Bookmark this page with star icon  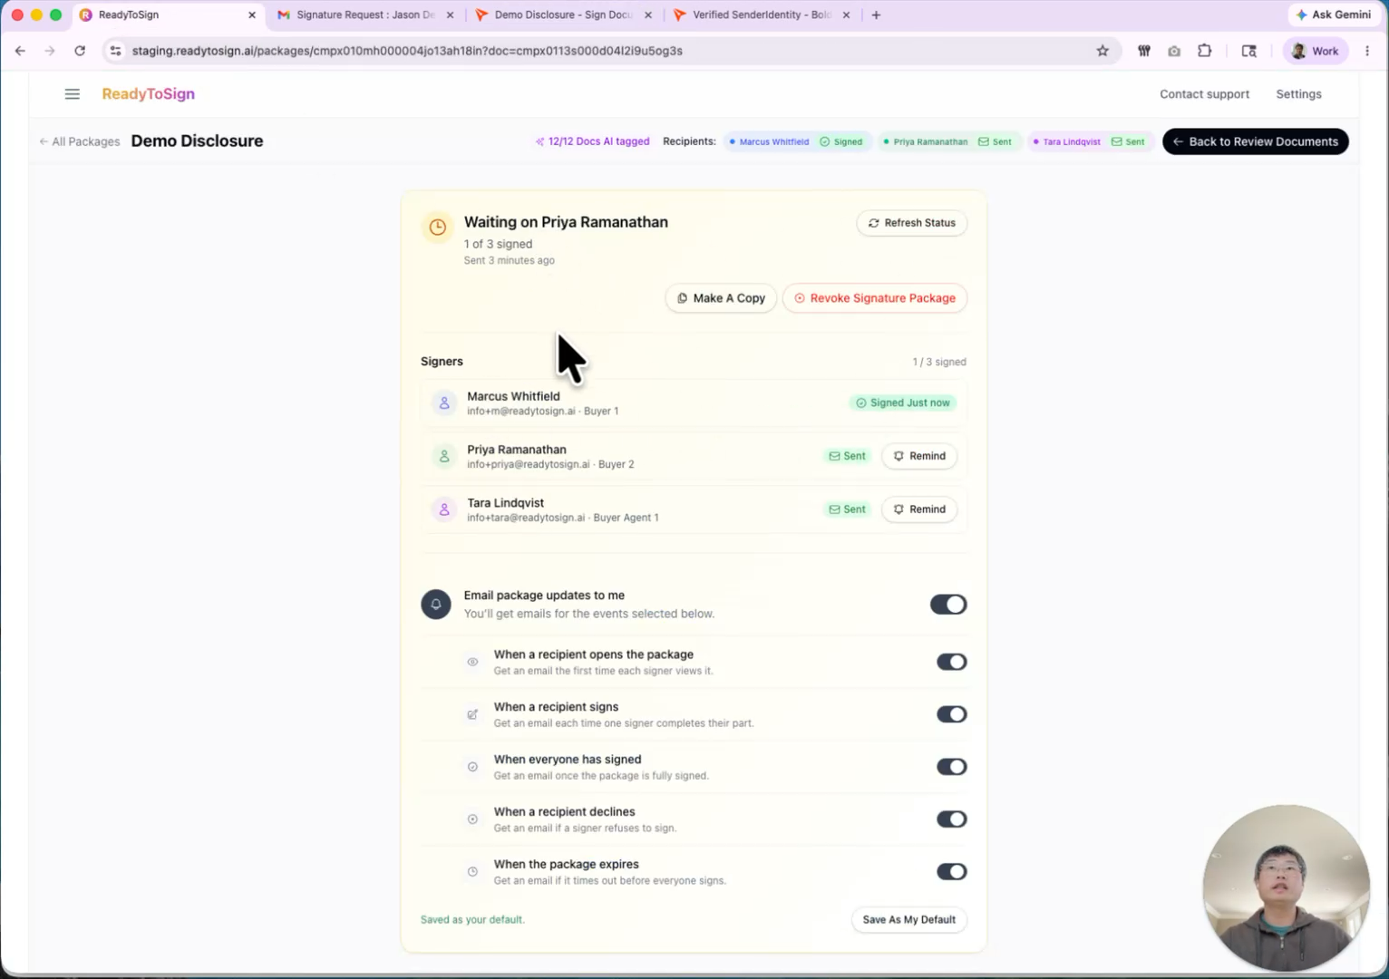pyautogui.click(x=1102, y=51)
